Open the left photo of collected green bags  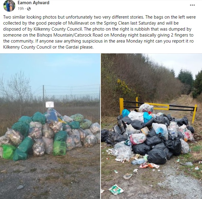tap(50, 126)
